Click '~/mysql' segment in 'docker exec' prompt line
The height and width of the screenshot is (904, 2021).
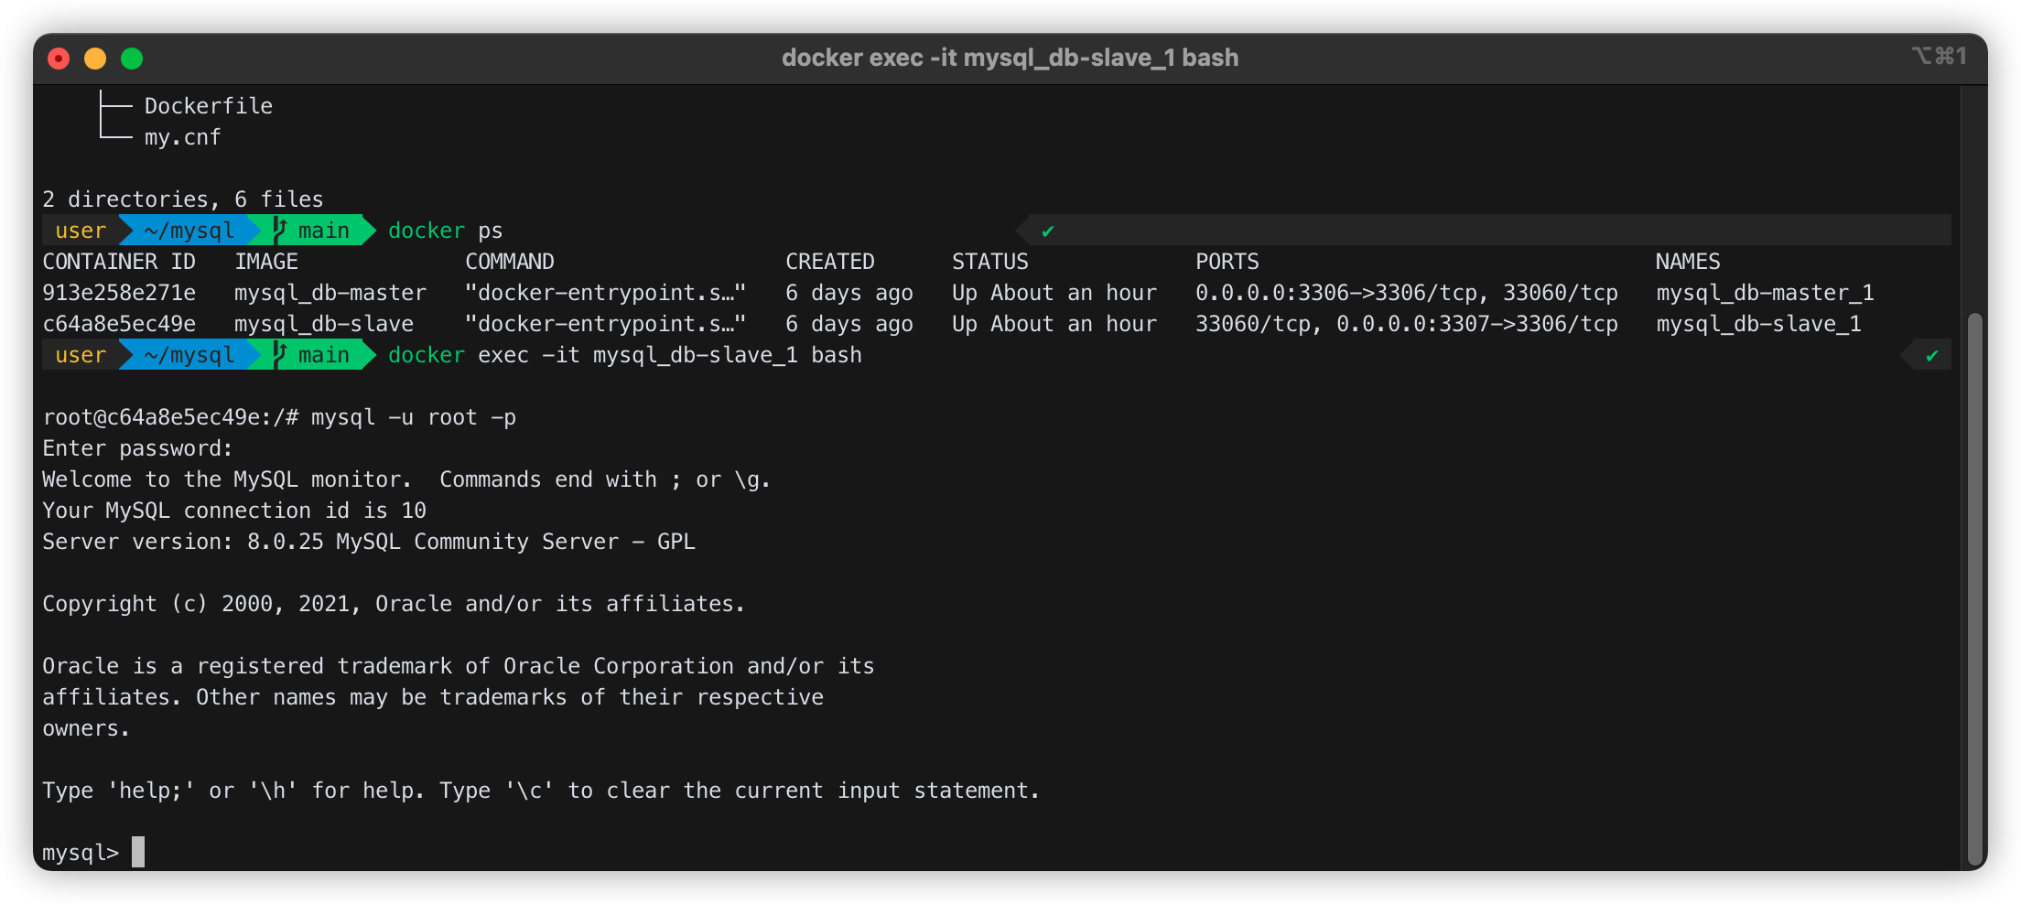point(189,355)
